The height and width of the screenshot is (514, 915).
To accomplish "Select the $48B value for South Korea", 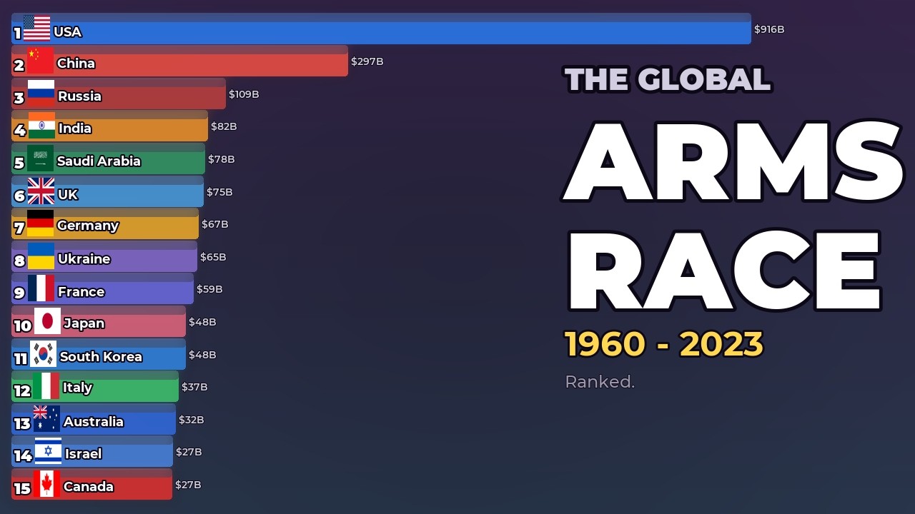I will point(202,355).
